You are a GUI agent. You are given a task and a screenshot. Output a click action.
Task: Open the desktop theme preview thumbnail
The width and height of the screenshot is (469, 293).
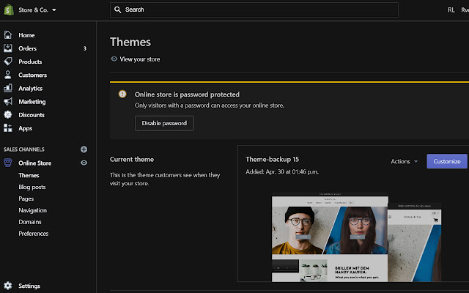click(x=330, y=238)
